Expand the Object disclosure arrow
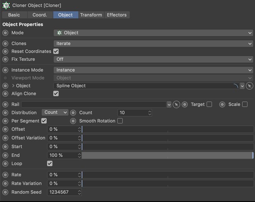This screenshot has height=202, width=255. tap(13, 86)
